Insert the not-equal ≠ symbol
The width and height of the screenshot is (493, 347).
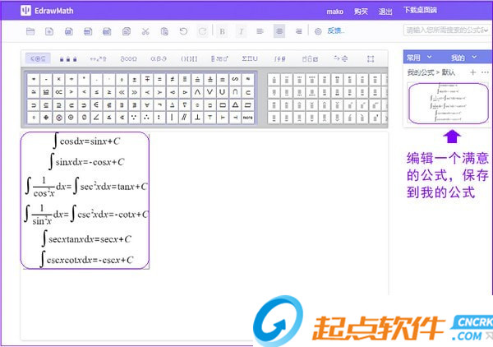click(x=173, y=79)
